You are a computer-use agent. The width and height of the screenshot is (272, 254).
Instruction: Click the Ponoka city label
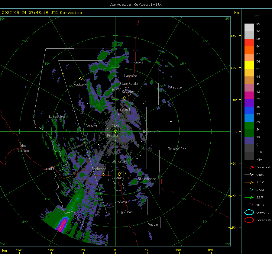[x=138, y=62]
